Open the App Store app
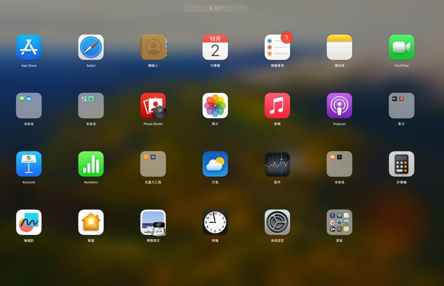444x286 pixels. (x=29, y=47)
